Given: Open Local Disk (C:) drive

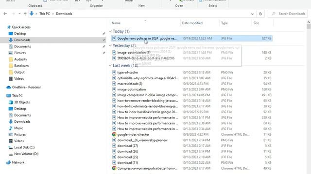Looking at the screenshot, I should point(24,147).
